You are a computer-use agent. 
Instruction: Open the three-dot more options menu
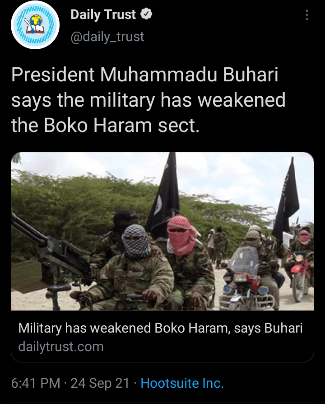tap(307, 15)
